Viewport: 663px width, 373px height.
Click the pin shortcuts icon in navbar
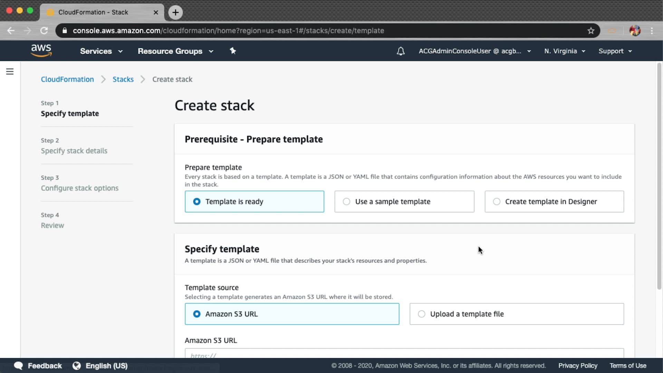tap(233, 51)
